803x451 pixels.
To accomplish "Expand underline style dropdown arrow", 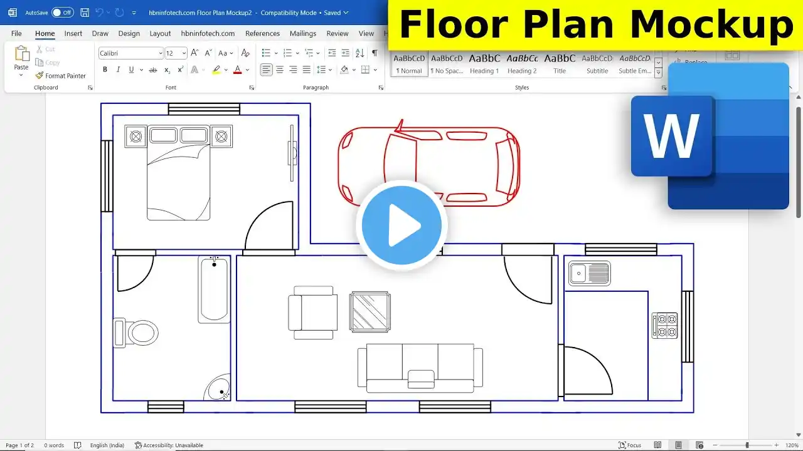I will (x=140, y=70).
